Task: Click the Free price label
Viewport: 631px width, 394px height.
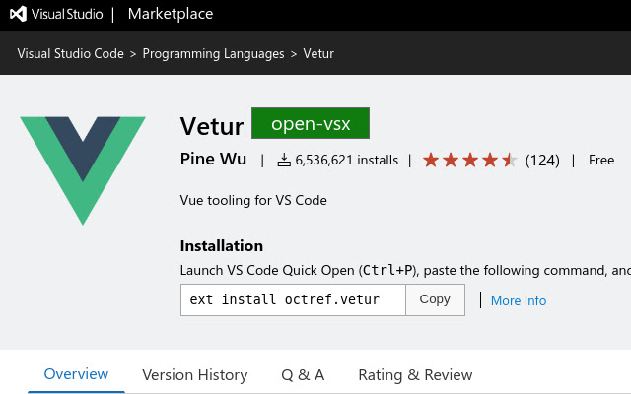Action: click(601, 160)
